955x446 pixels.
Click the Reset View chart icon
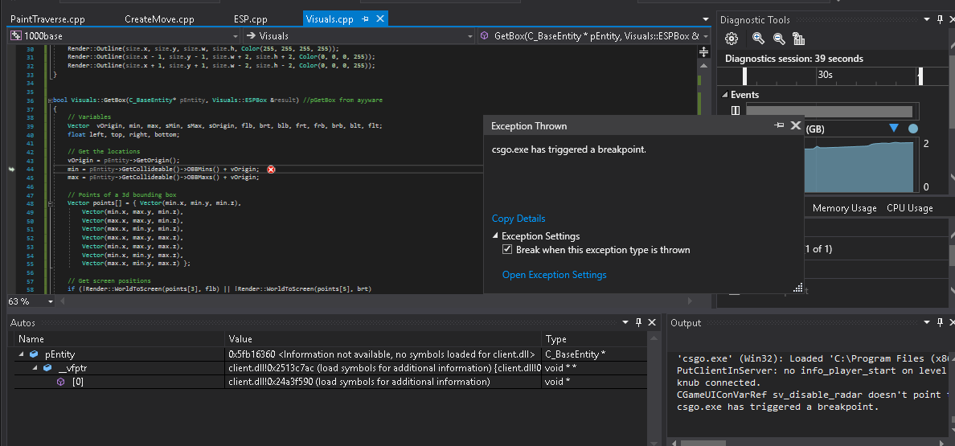(798, 39)
